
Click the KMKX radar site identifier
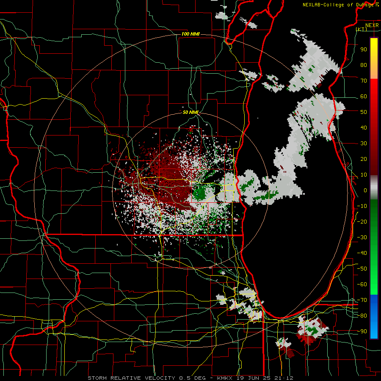(225, 378)
